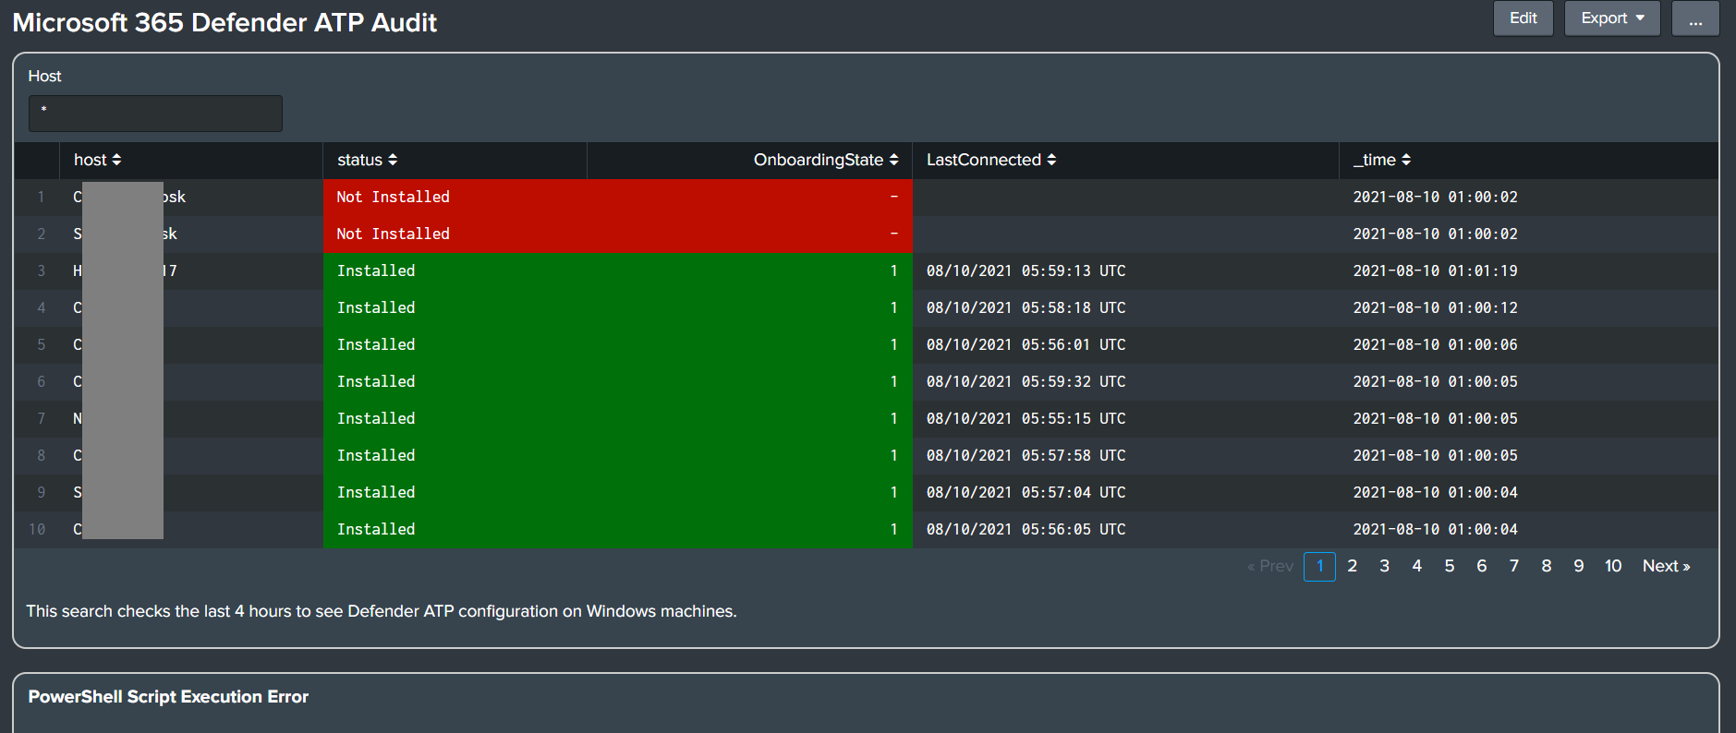This screenshot has height=733, width=1736.
Task: Select Installed status cell in row 7
Action: (376, 418)
